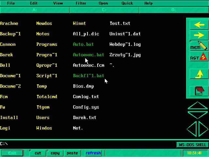Click the up triangle scroll arrow
Screen dimensions: 209x157
point(198,105)
